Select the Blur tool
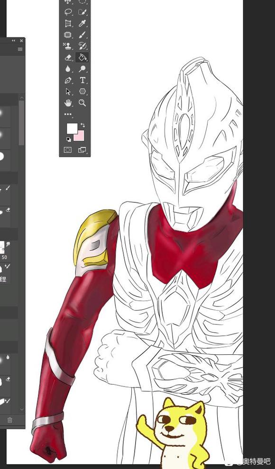Screen dimensions: 275x469 point(68,69)
